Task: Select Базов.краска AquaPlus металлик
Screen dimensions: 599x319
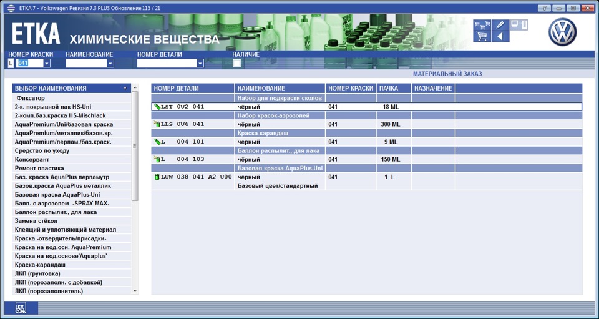Action: tap(72, 186)
